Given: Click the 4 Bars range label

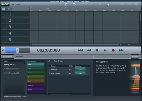Looking at the screenshot, I should (48, 8).
